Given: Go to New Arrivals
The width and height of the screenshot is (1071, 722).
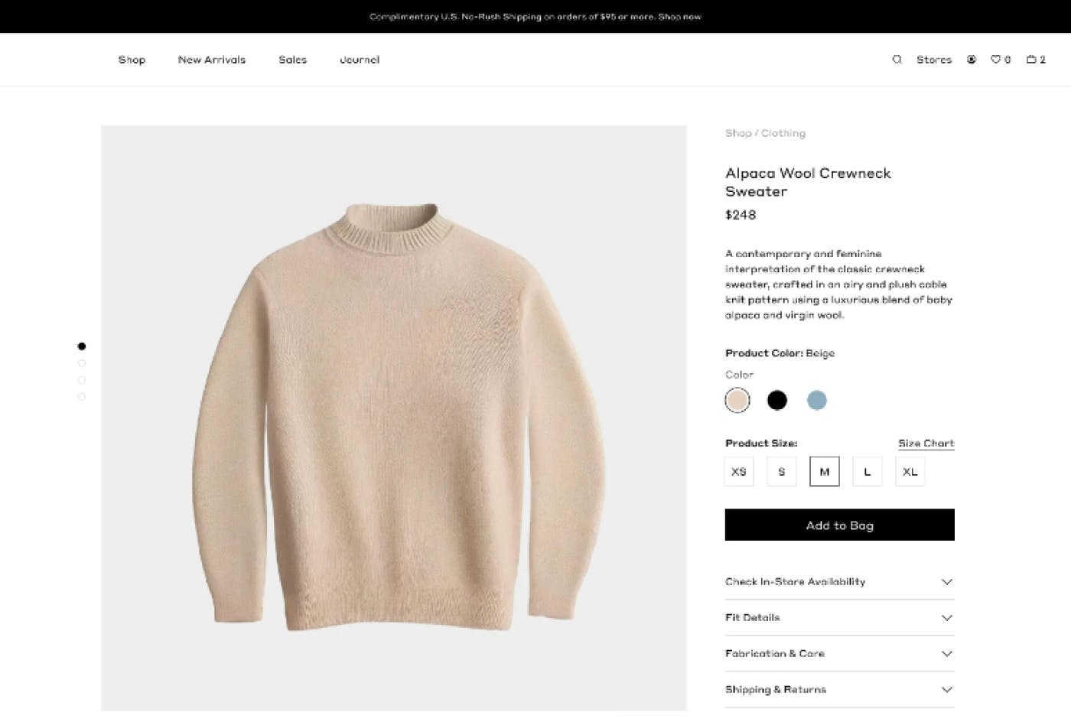Looking at the screenshot, I should coord(212,60).
